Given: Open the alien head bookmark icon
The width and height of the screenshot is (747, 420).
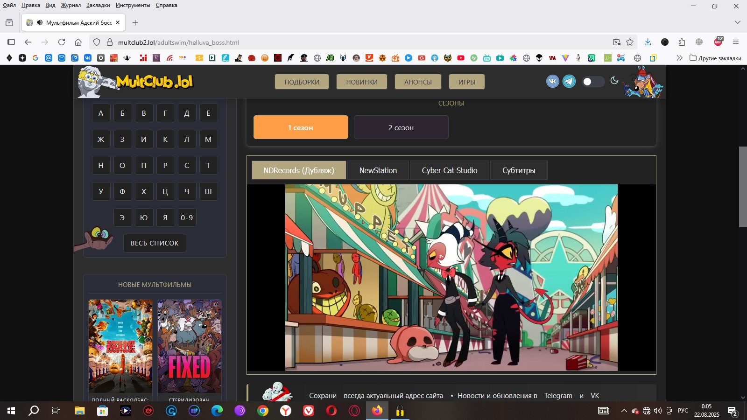Looking at the screenshot, I should coord(539,58).
